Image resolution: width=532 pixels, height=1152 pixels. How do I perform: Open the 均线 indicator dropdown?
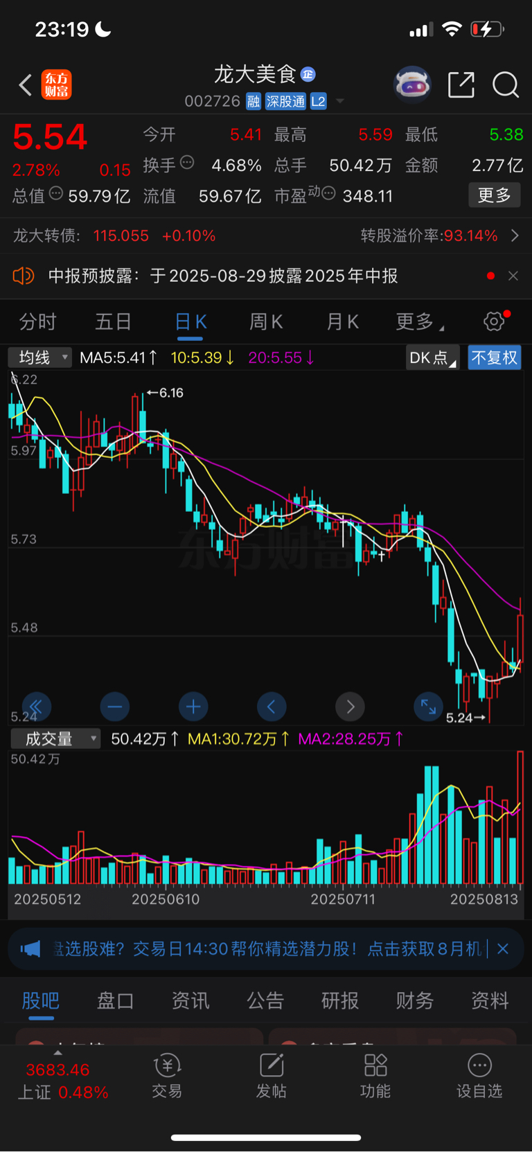[x=39, y=357]
